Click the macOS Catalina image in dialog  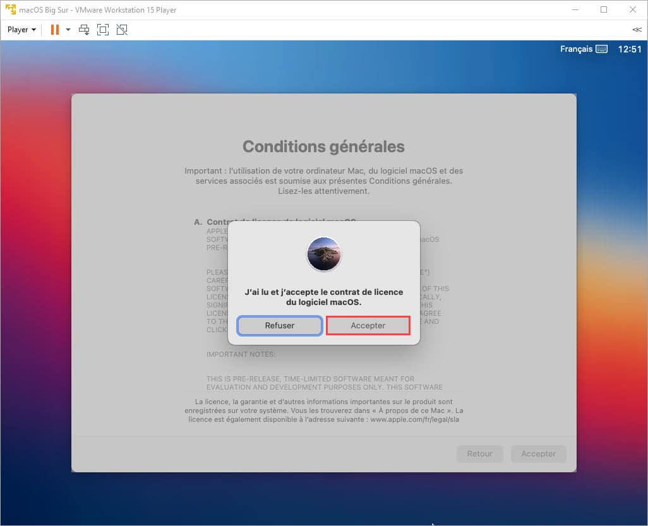(324, 254)
